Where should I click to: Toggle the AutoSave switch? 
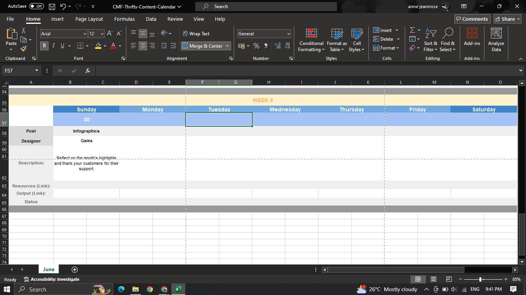tap(37, 7)
